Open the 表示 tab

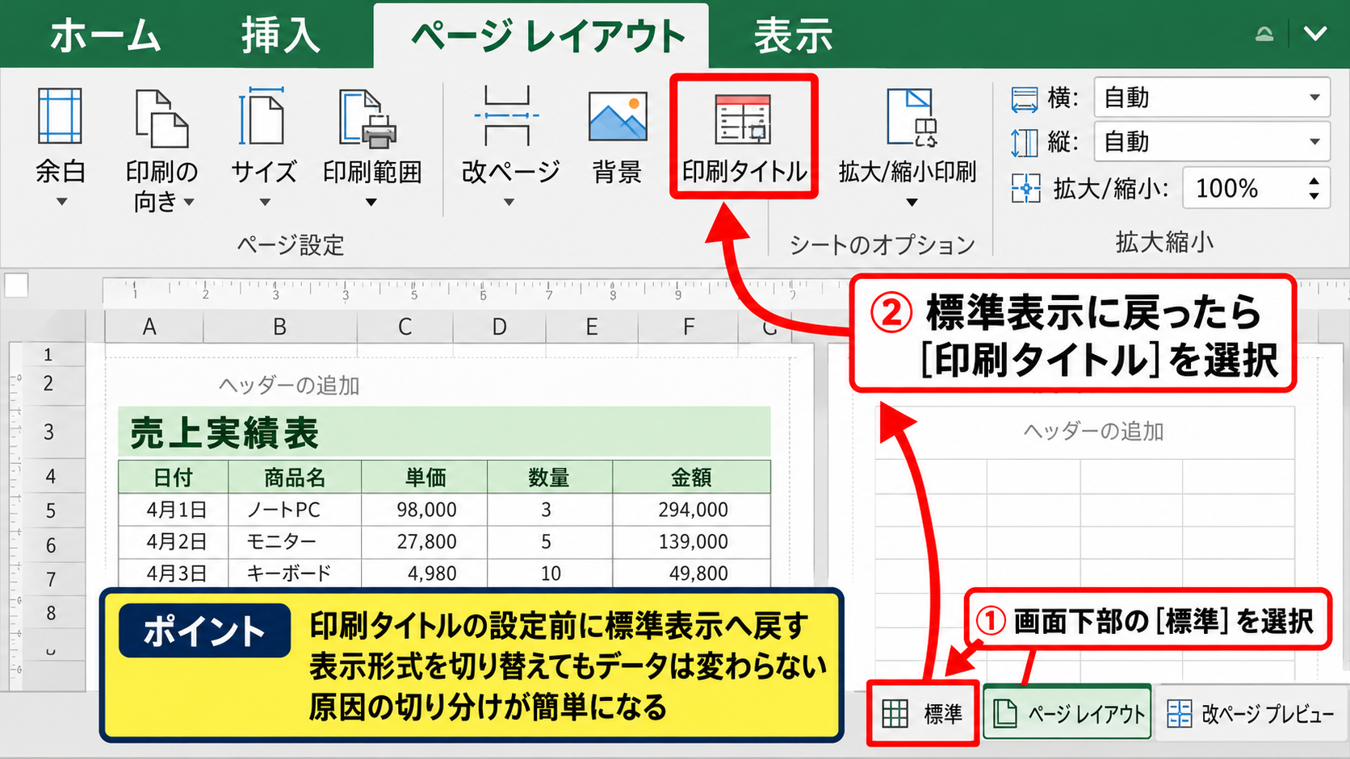tap(794, 36)
